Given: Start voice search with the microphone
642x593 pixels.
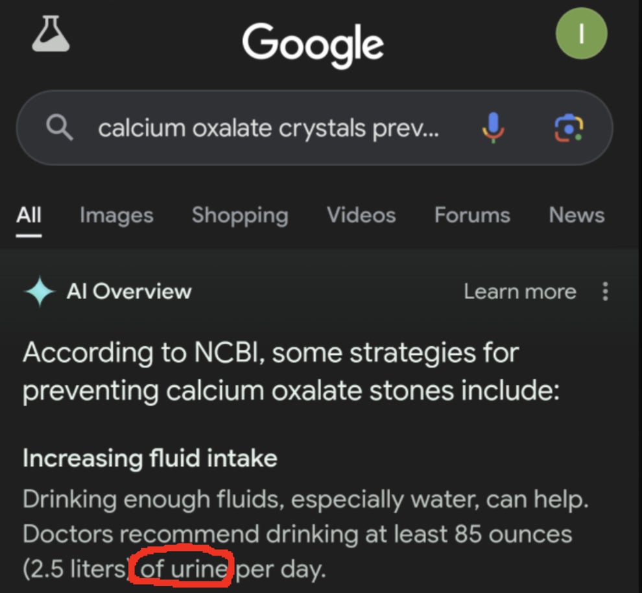Looking at the screenshot, I should pos(493,128).
